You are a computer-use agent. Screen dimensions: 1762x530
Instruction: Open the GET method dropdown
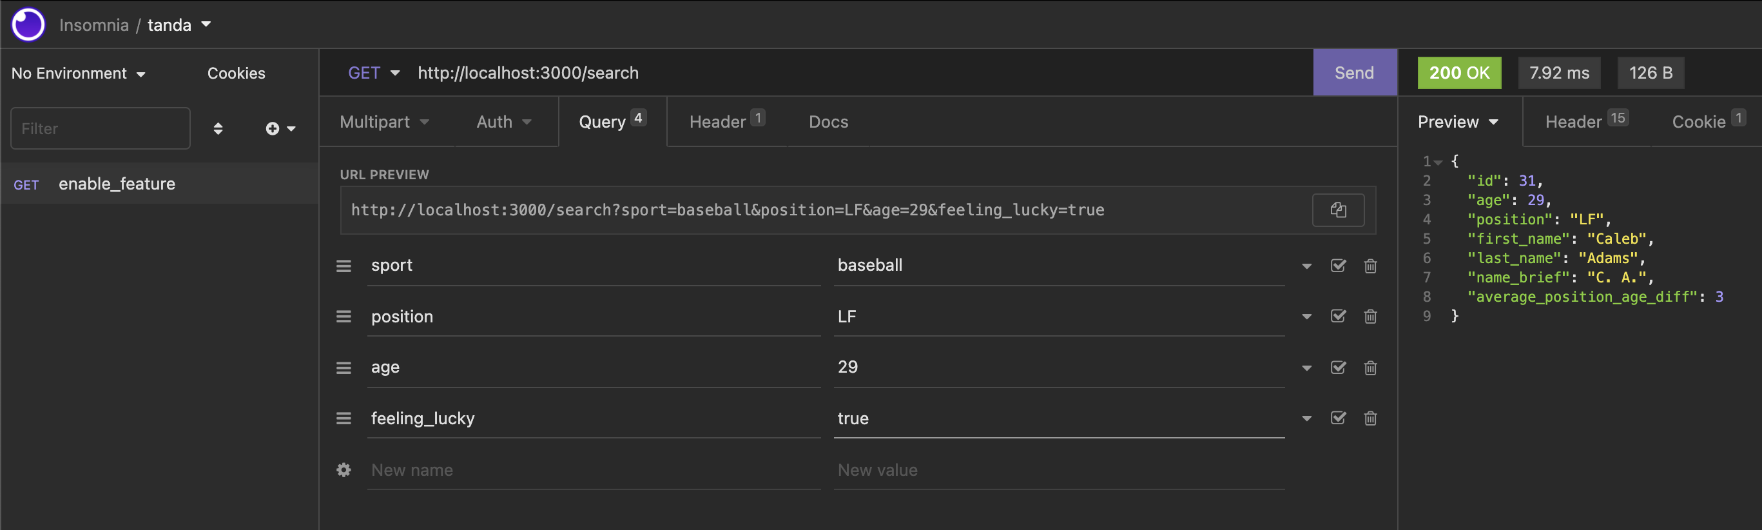[374, 73]
